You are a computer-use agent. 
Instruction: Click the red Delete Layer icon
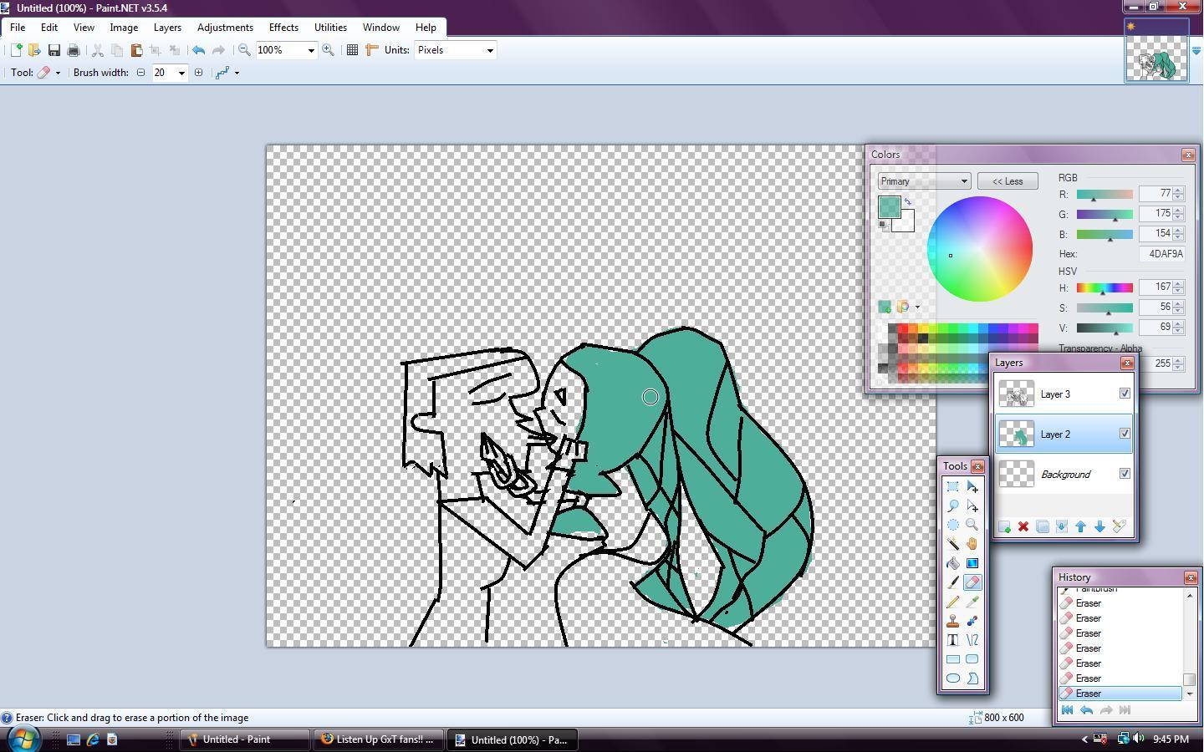pyautogui.click(x=1023, y=526)
